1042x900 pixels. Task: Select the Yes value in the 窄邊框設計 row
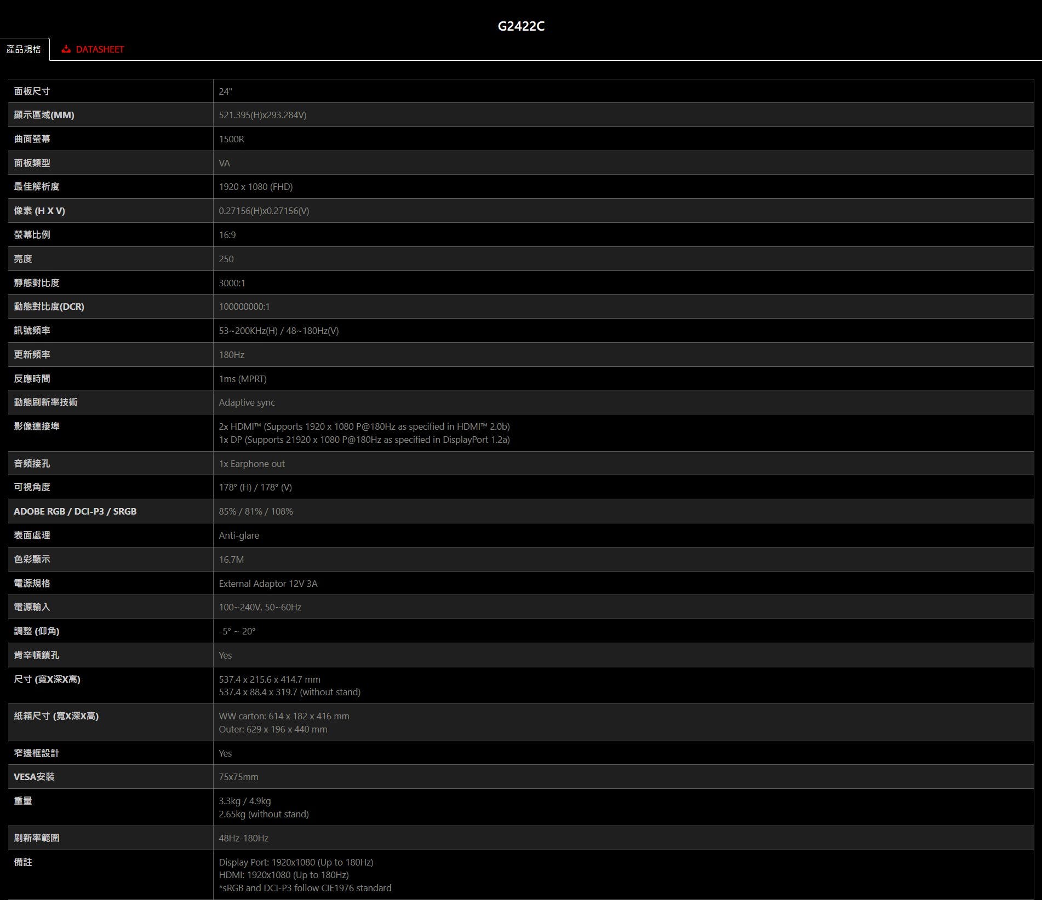pos(225,753)
